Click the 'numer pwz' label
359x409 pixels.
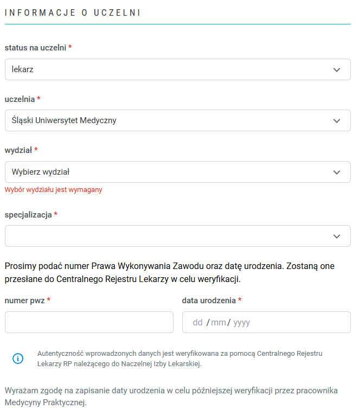(24, 301)
